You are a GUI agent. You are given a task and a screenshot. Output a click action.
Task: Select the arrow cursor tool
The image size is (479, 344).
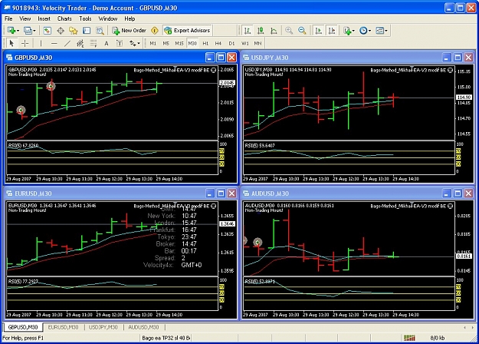[x=11, y=44]
